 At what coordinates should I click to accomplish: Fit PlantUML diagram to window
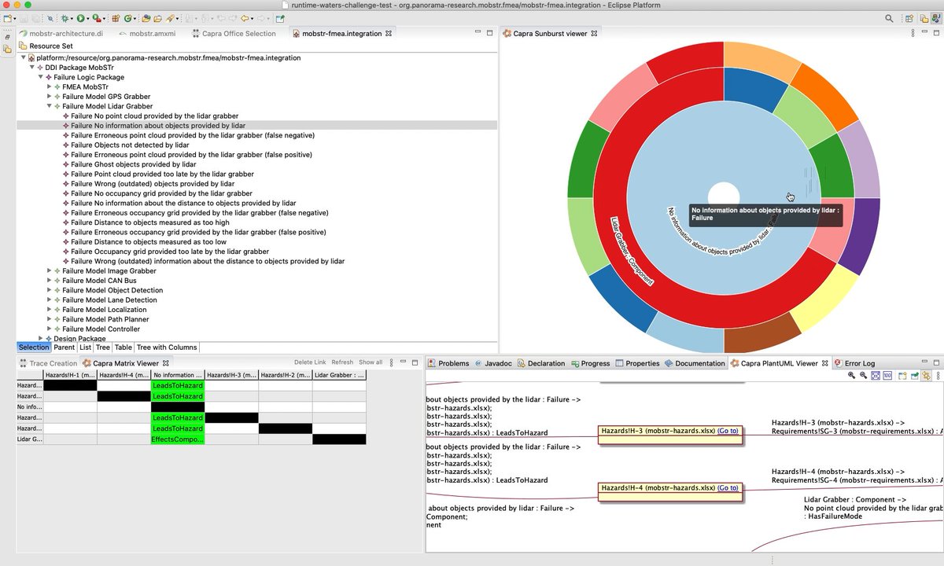[x=876, y=376]
